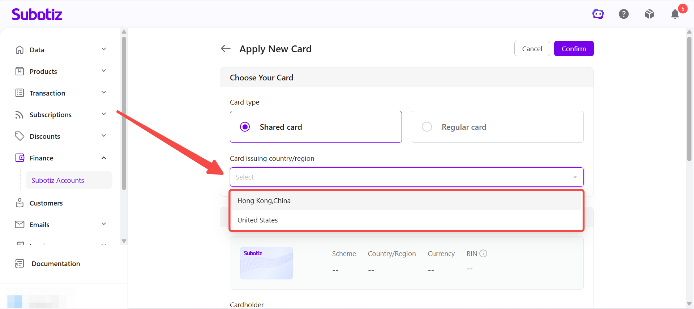The image size is (694, 309).
Task: Click the Finance wallet icon
Action: (x=20, y=158)
